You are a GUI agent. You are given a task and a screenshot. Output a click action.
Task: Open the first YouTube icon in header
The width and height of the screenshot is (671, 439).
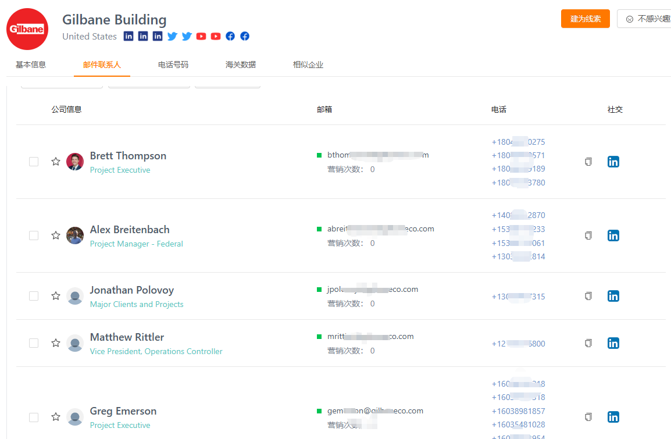point(201,37)
